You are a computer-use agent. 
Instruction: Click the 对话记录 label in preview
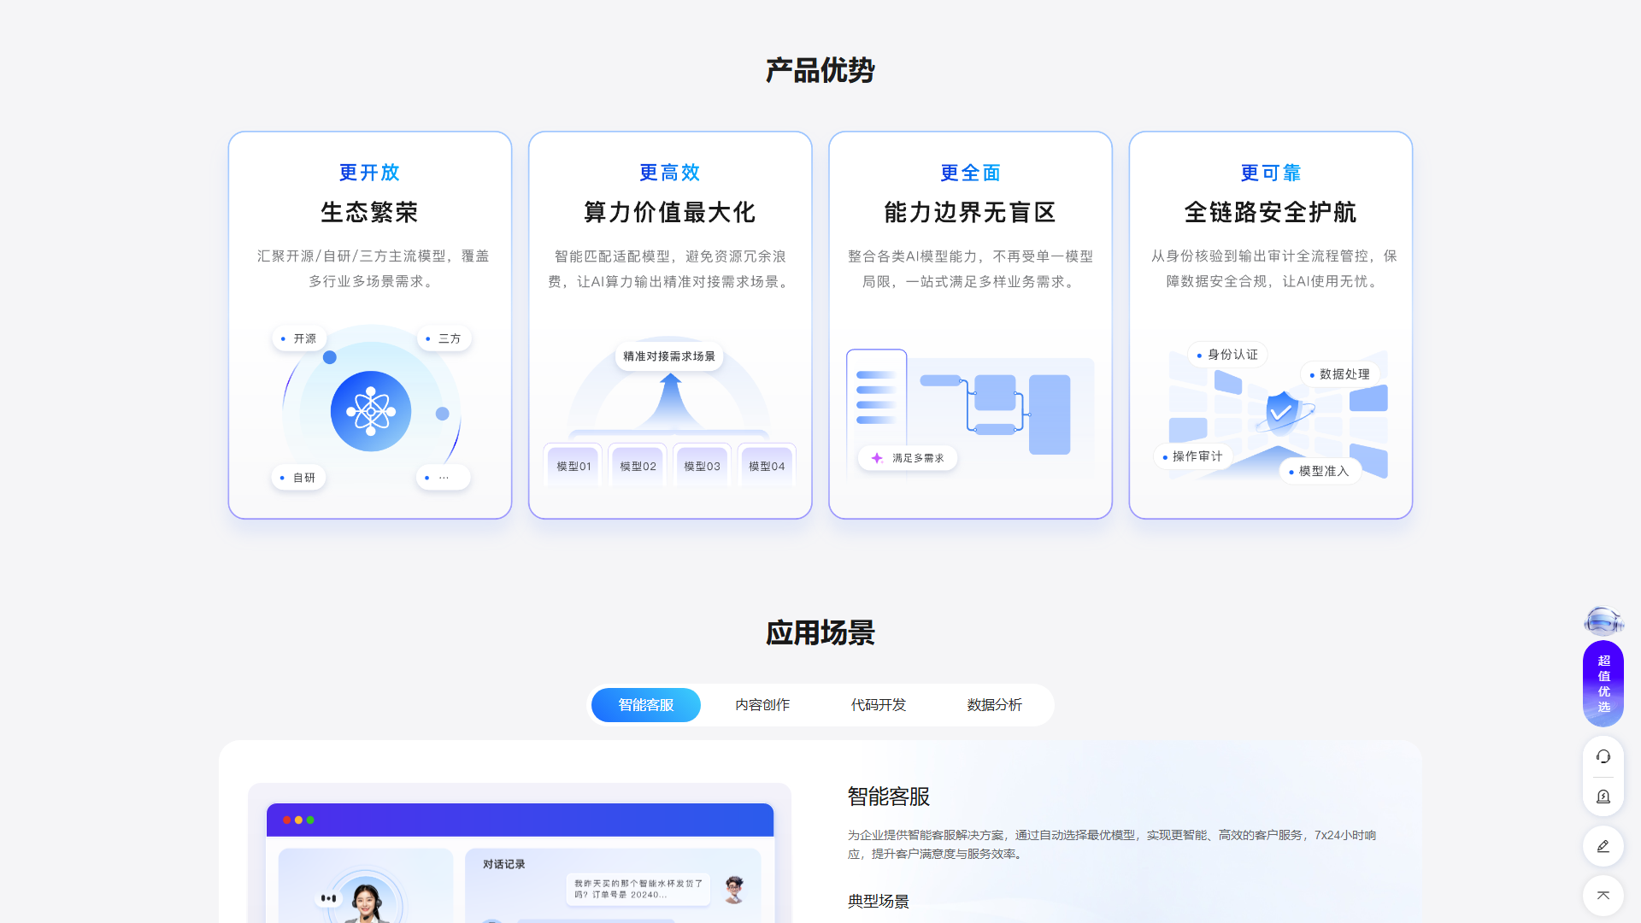(x=504, y=864)
